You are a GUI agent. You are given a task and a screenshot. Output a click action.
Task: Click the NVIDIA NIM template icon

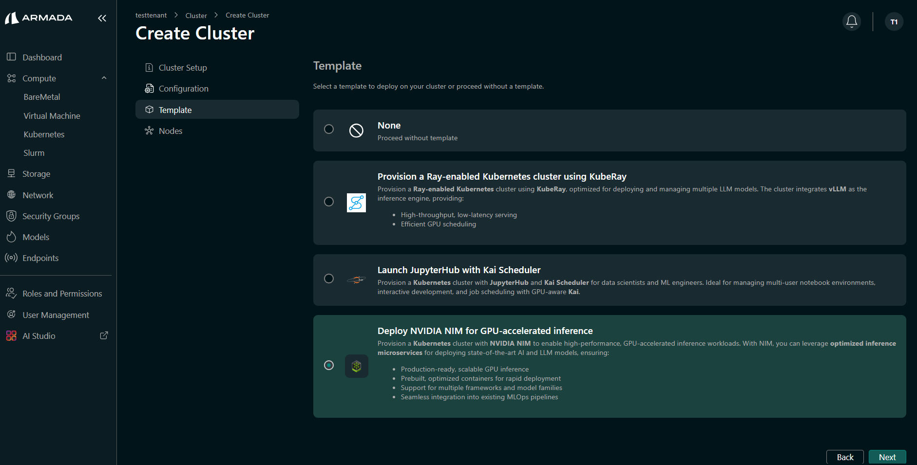pyautogui.click(x=356, y=366)
